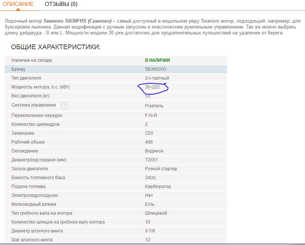Click the ОБЩИЕ ХАРАКТЕРИСТИКИ heading
The width and height of the screenshot is (305, 245).
pos(56,47)
